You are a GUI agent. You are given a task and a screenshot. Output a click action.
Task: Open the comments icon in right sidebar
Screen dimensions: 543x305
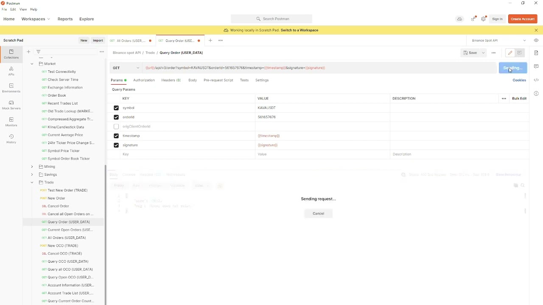[536, 67]
